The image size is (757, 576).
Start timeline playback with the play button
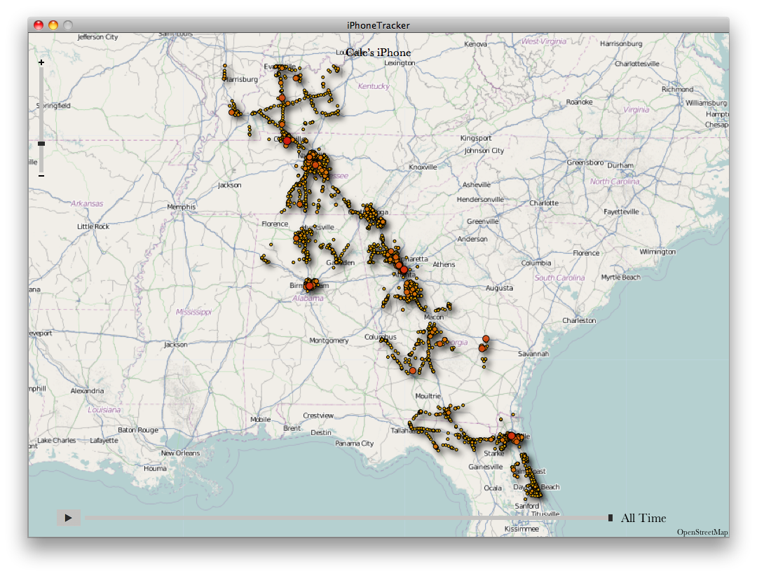68,518
